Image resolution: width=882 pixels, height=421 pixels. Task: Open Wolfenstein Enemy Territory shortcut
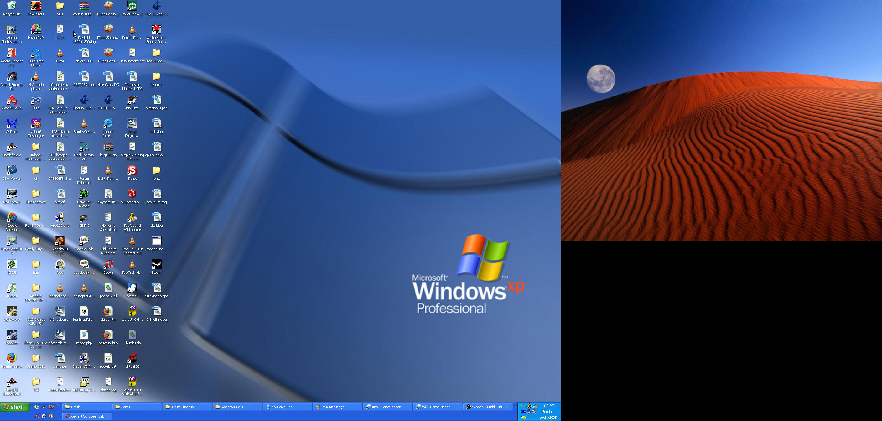pyautogui.click(x=156, y=34)
